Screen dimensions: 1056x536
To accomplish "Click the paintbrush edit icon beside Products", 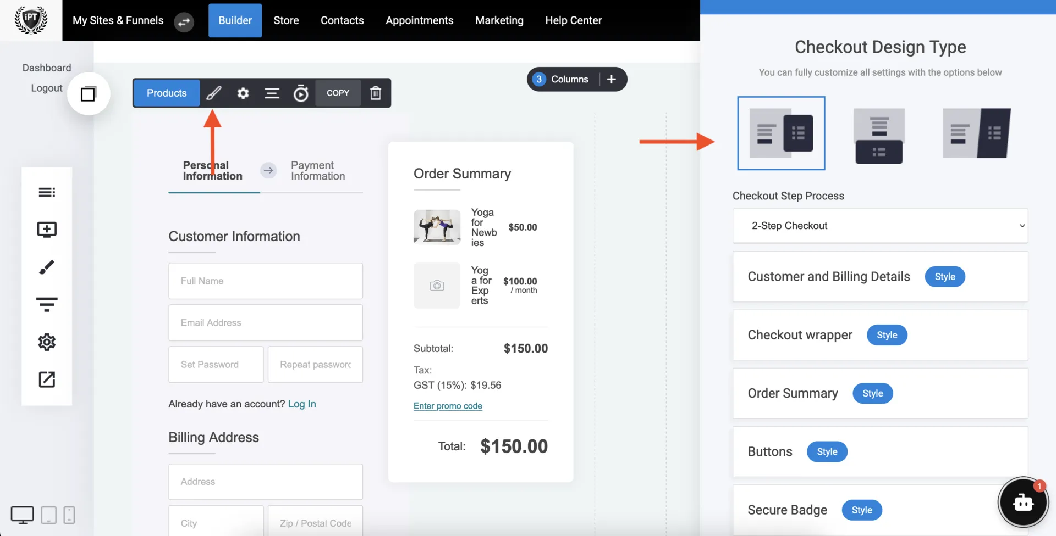I will point(214,93).
